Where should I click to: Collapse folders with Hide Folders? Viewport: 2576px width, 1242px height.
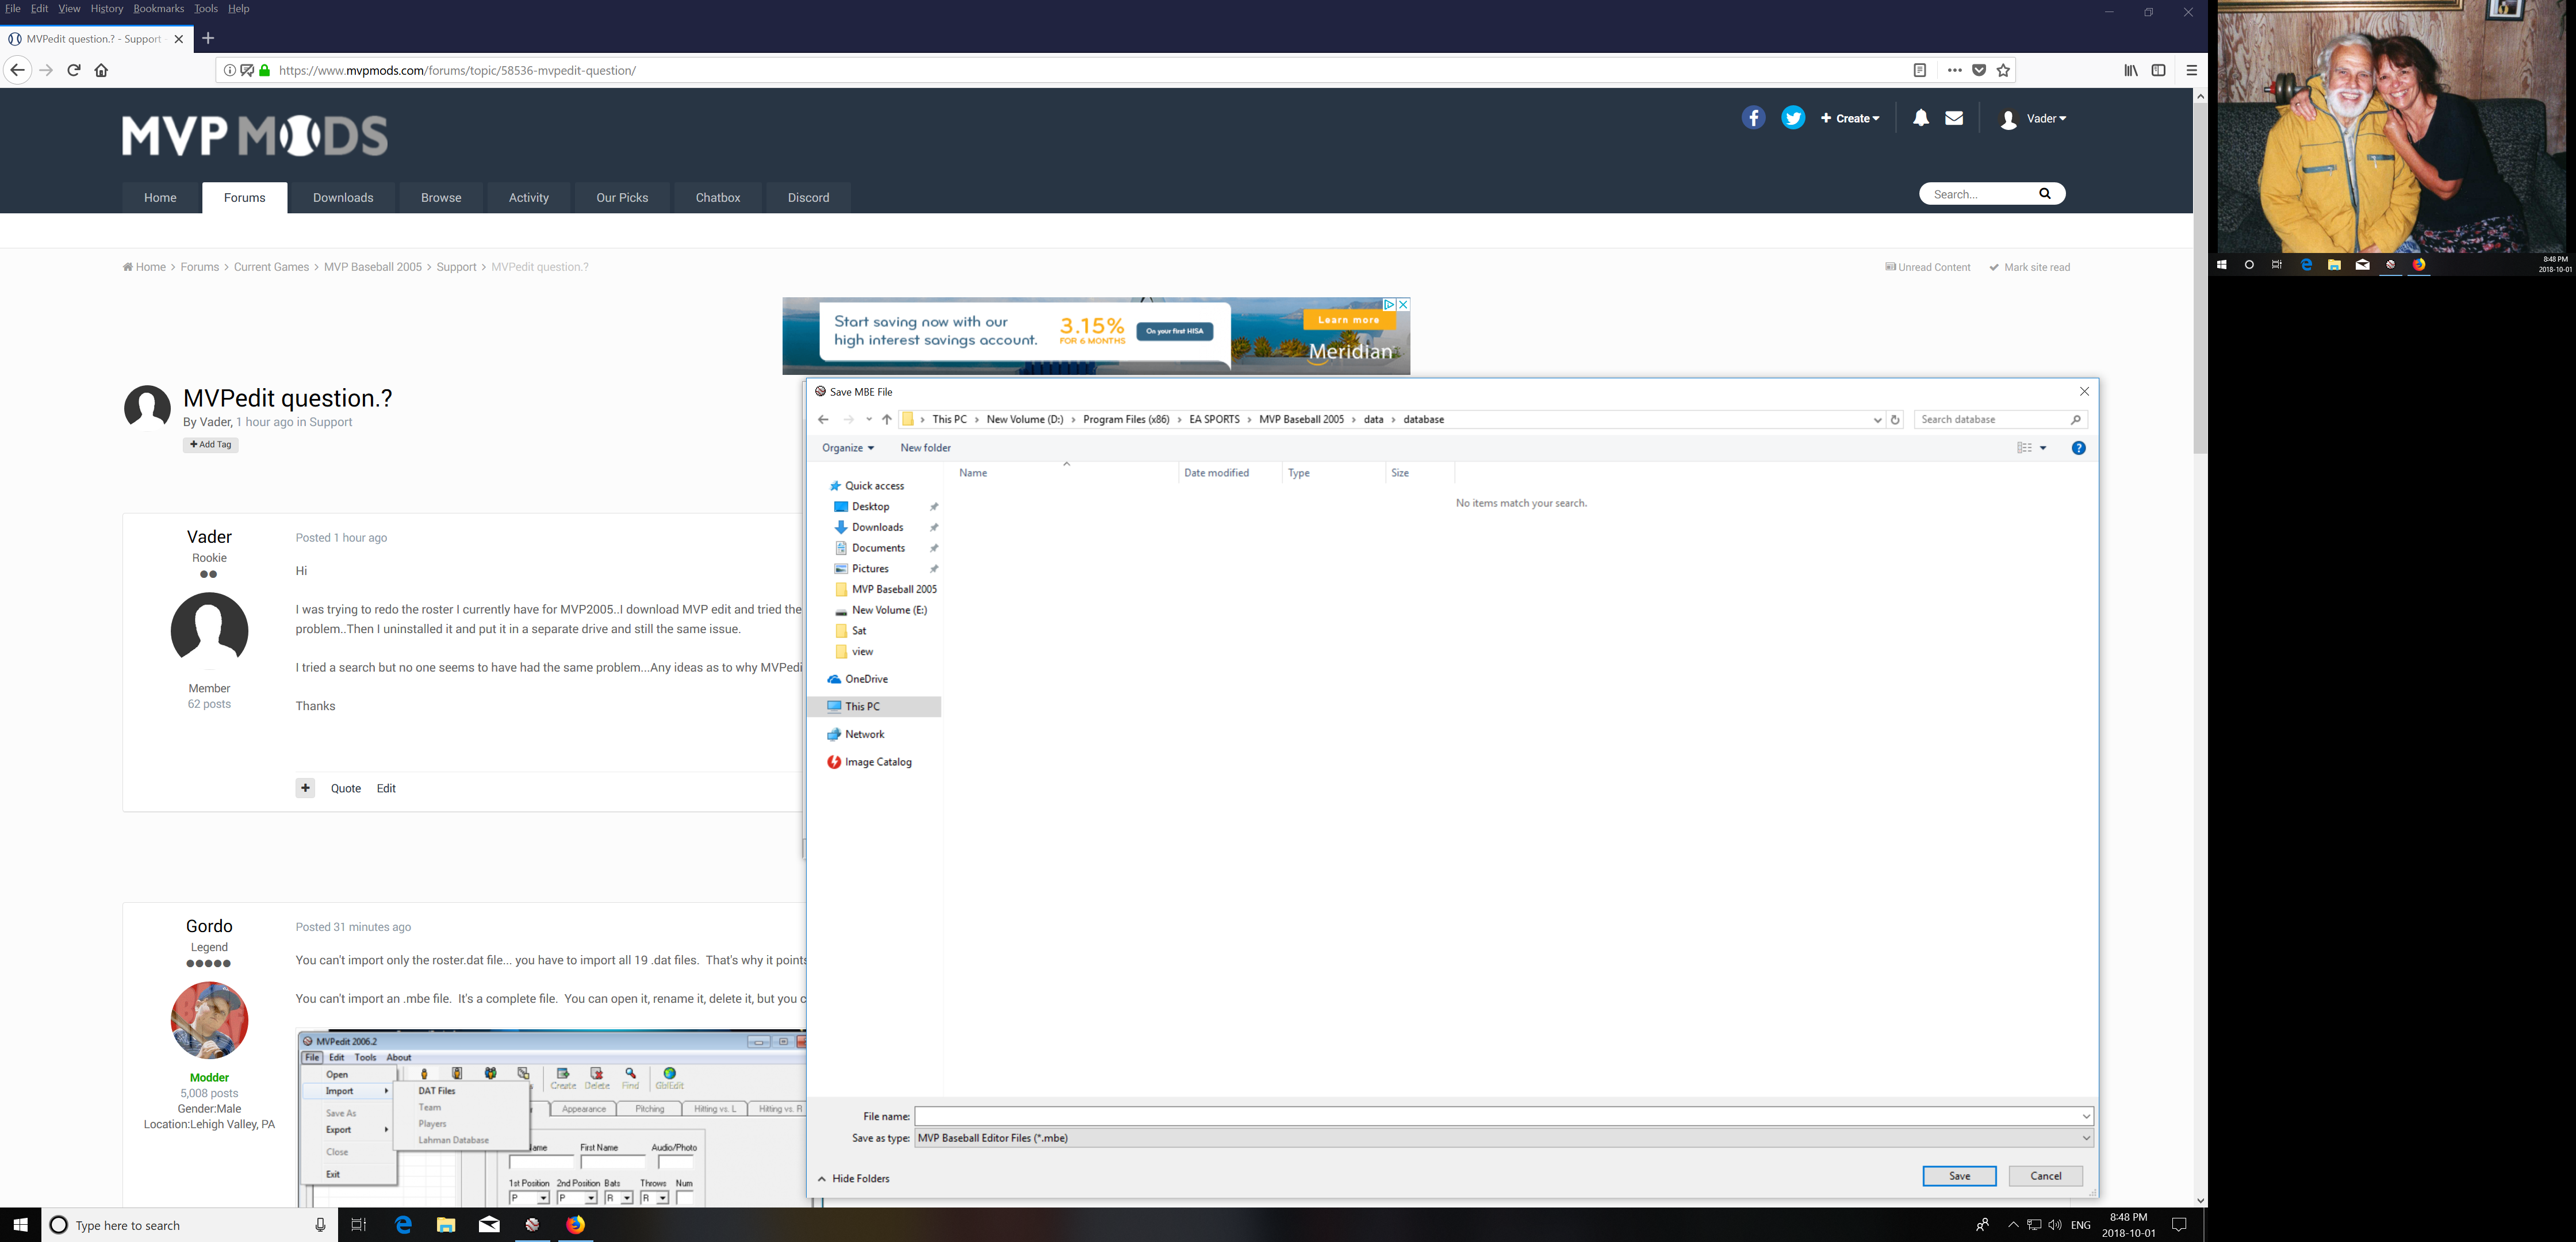tap(854, 1179)
